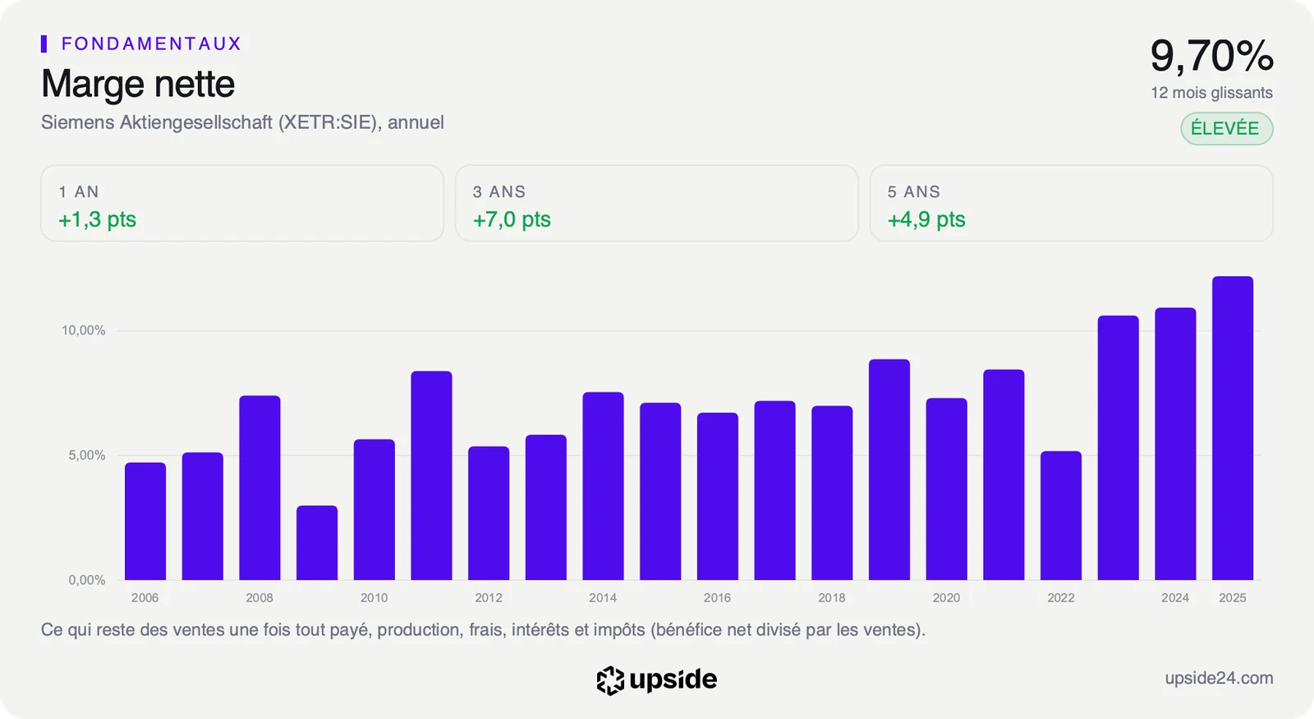Click the "2006" x-axis label

[145, 597]
